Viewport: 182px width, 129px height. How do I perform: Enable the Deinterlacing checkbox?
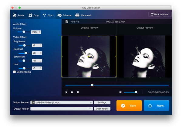[15, 72]
